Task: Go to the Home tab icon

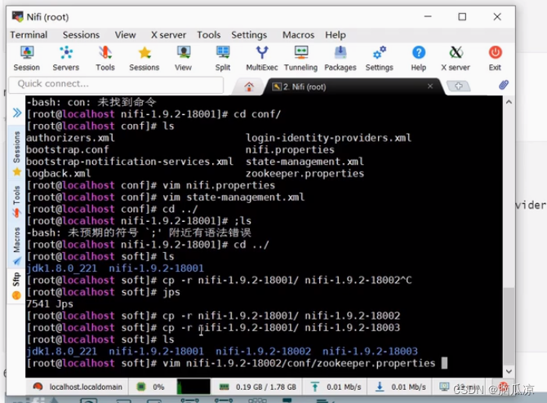Action: (249, 86)
